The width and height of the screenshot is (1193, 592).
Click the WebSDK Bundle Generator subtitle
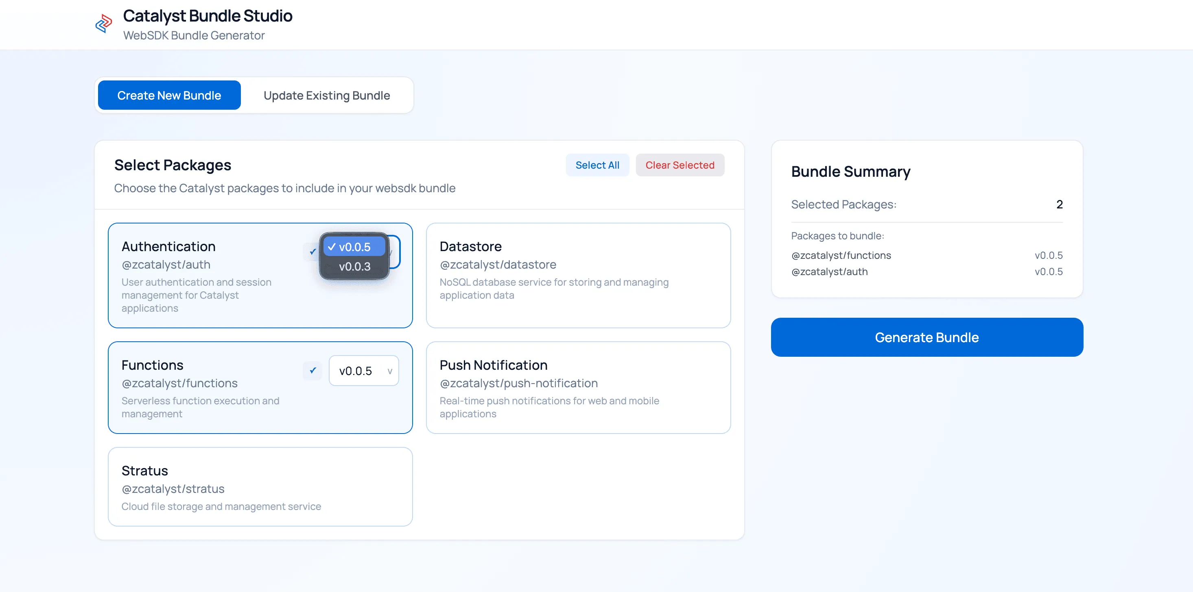click(x=194, y=36)
